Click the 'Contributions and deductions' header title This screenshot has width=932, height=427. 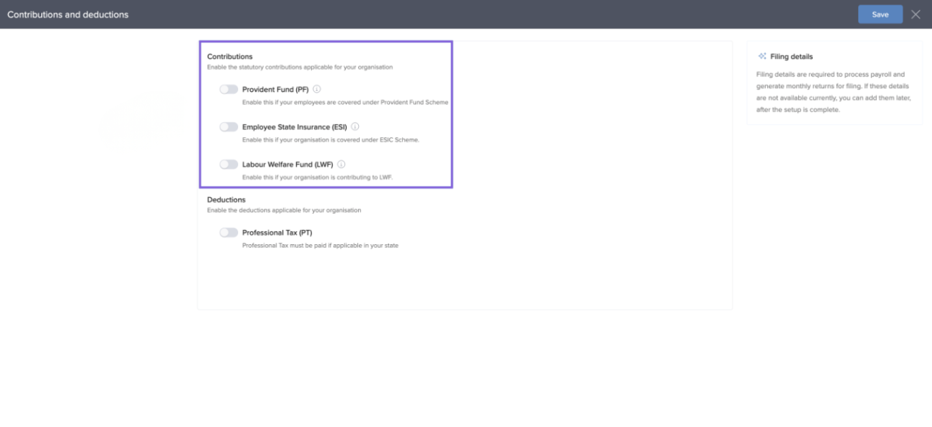[68, 14]
